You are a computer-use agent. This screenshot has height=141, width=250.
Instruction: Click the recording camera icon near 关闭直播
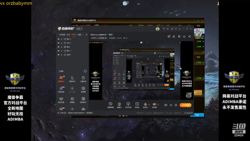166,105
